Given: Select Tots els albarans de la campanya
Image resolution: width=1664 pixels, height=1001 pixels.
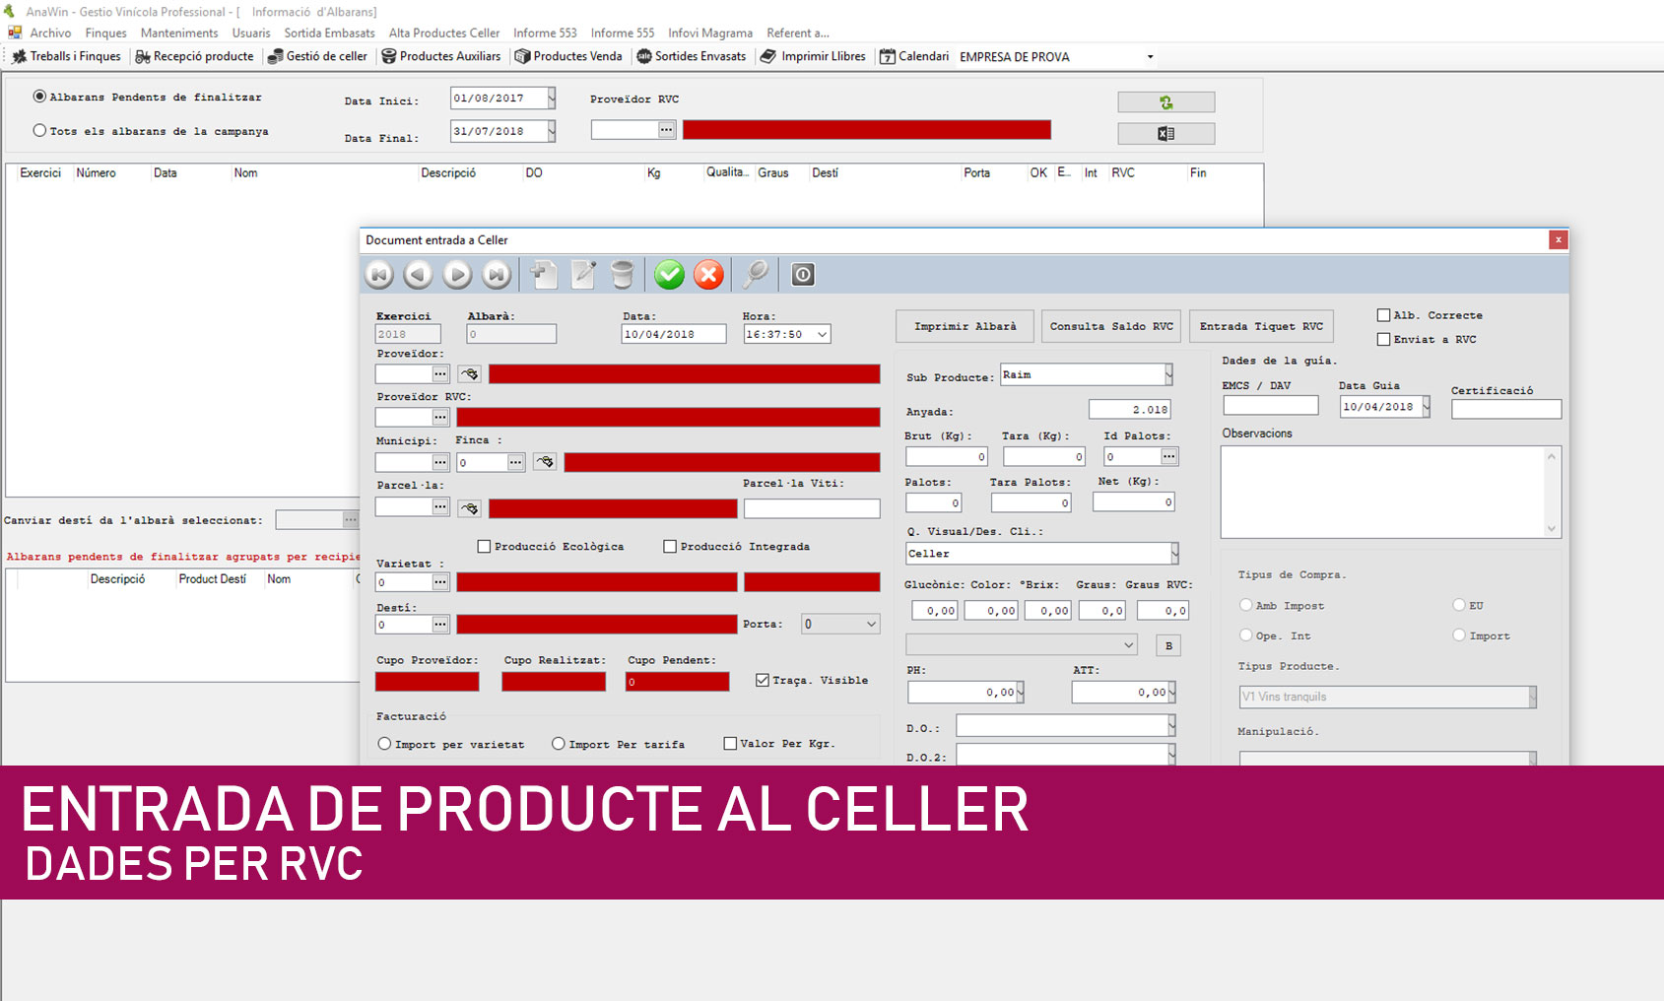Looking at the screenshot, I should 39,130.
